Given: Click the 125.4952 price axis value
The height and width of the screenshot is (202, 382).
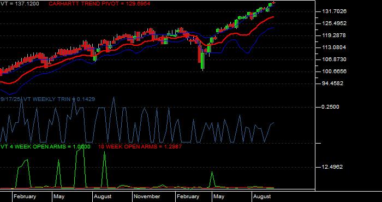Looking at the screenshot, I should click(334, 23).
